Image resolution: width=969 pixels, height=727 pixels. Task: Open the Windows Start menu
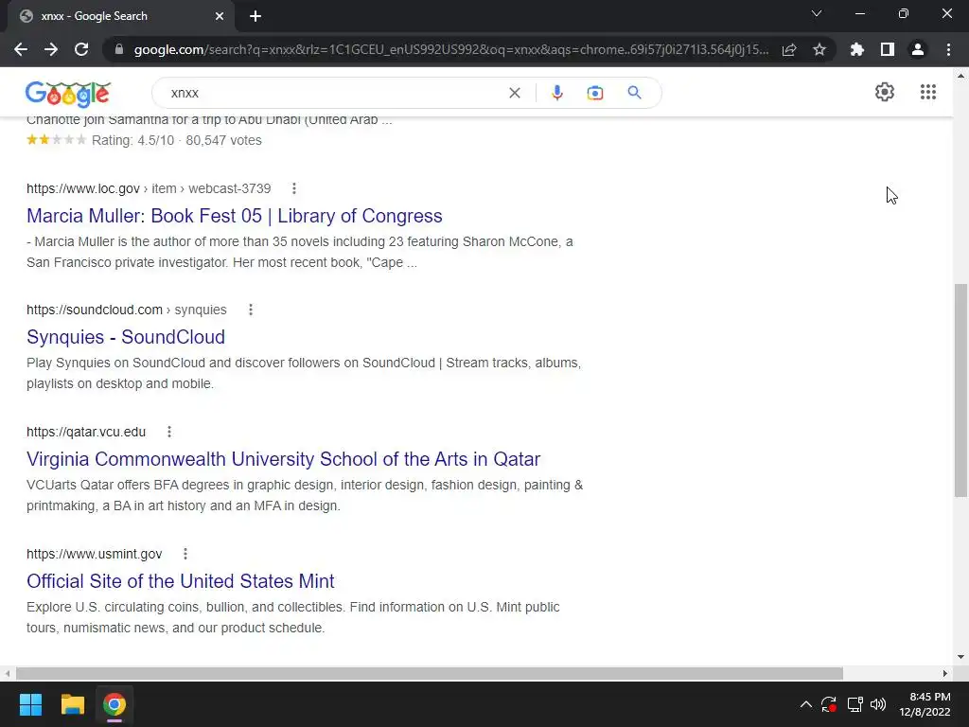[30, 704]
